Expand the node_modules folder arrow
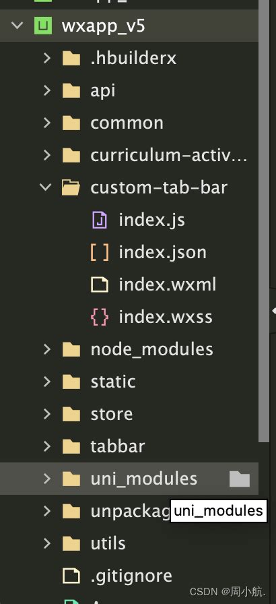 (x=47, y=349)
